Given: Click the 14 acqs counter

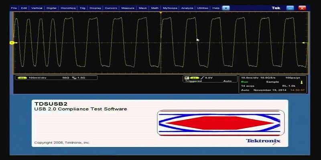Looking at the screenshot, I should (x=248, y=86).
